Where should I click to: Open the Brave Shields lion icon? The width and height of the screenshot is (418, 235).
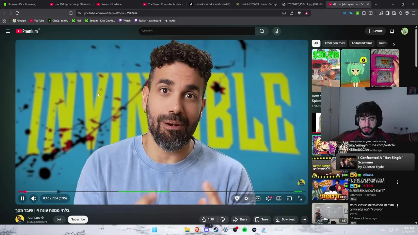point(299,13)
